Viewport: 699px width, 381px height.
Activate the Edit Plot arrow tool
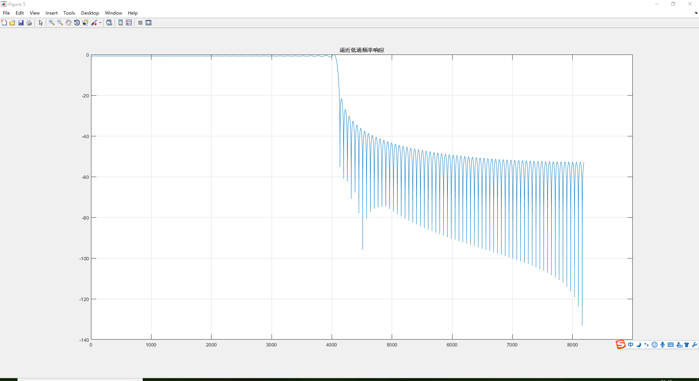(41, 23)
